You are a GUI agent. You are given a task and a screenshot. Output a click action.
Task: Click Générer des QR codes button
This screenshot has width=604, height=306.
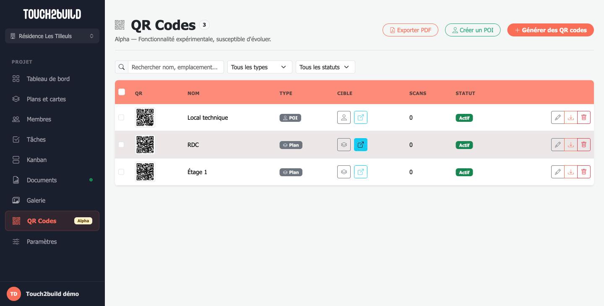click(x=550, y=30)
